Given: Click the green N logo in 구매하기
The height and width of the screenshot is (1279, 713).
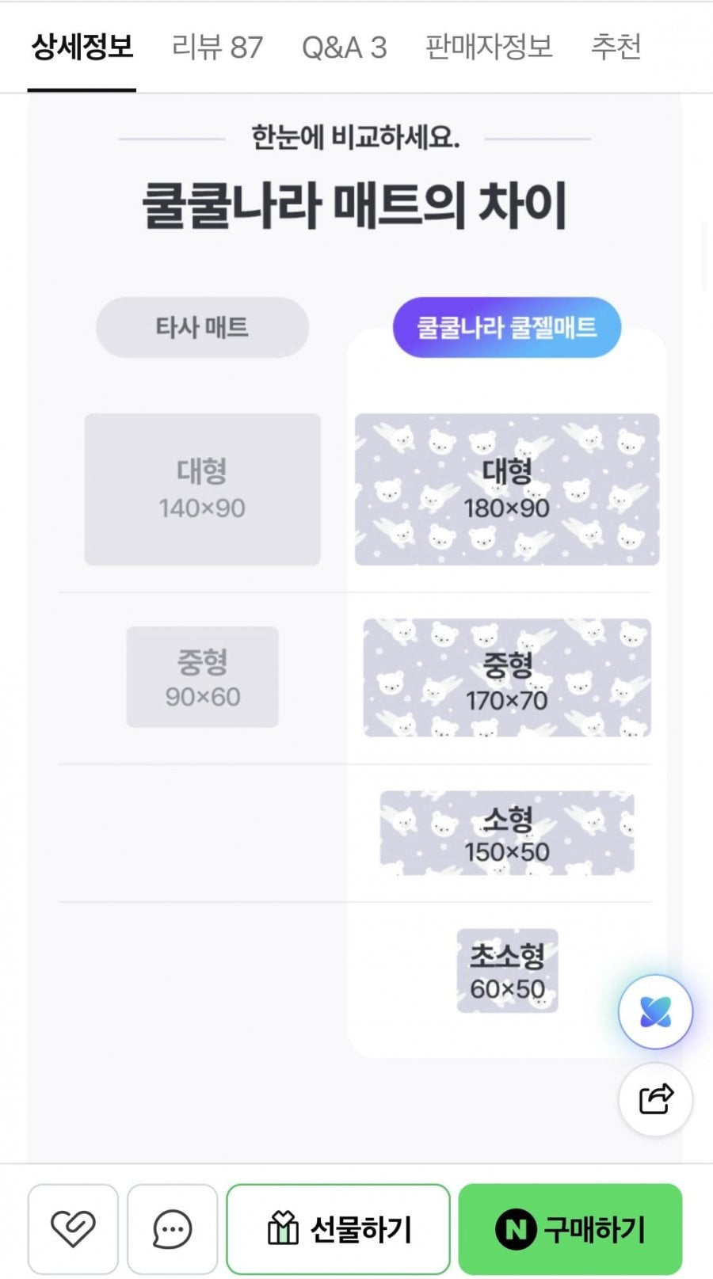Looking at the screenshot, I should coord(516,1230).
